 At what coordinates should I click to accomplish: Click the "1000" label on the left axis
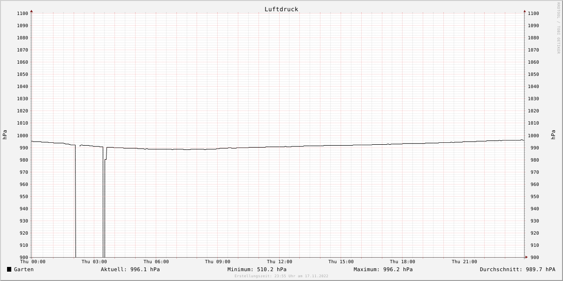23,136
